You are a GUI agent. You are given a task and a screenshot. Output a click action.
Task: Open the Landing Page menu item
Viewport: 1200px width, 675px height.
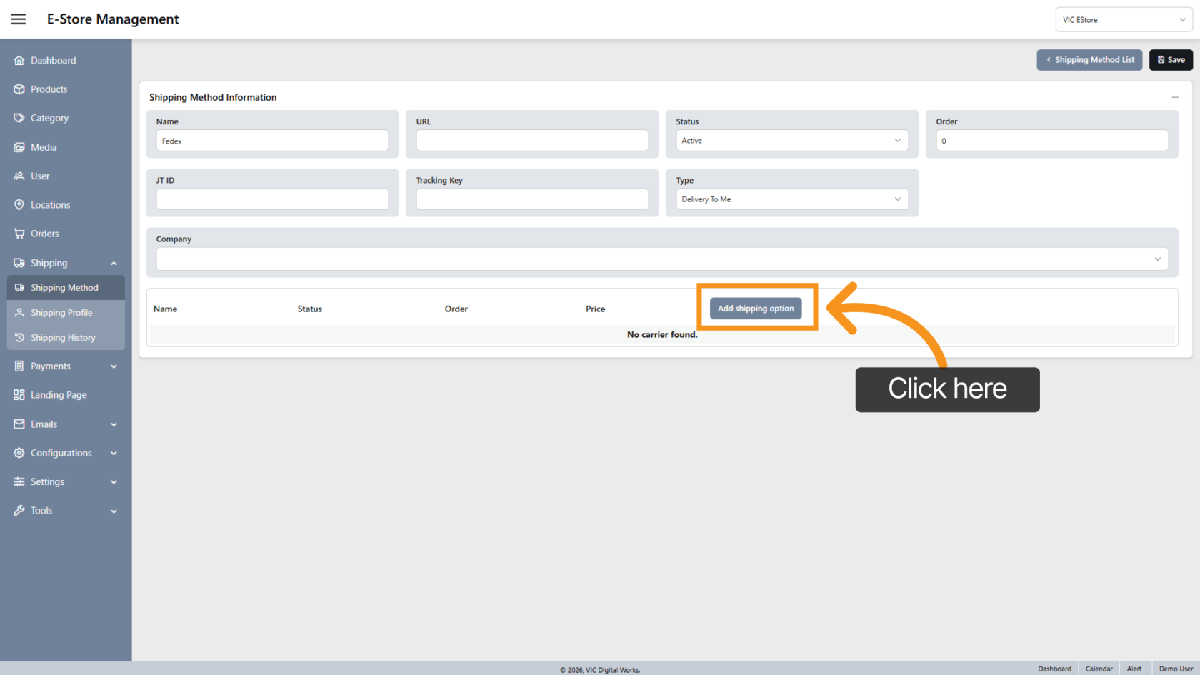(x=59, y=395)
